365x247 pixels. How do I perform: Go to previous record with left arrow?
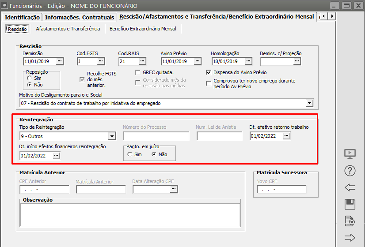point(350,187)
